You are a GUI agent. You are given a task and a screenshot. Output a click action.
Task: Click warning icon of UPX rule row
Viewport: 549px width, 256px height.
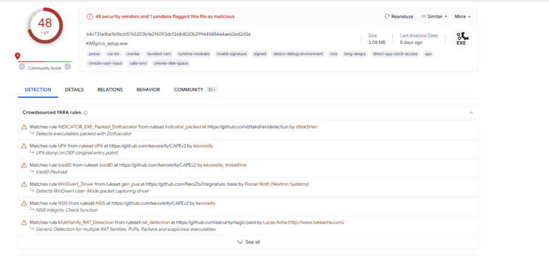(x=24, y=146)
